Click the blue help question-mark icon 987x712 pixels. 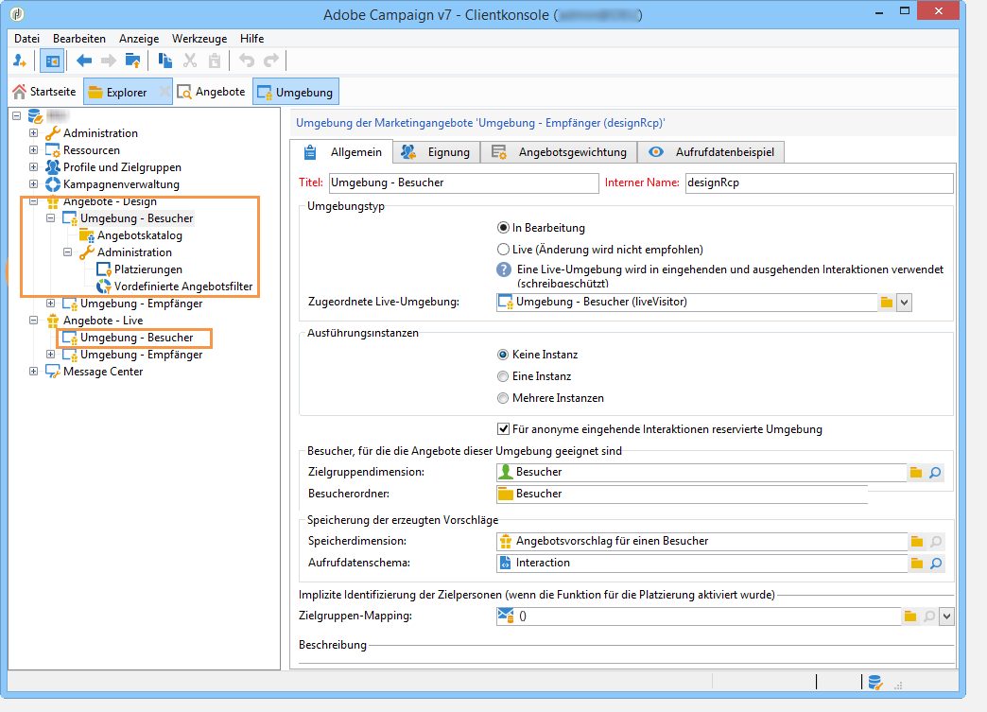tap(504, 270)
